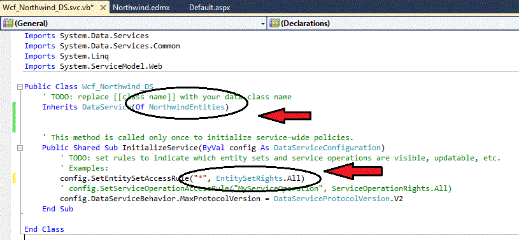The height and width of the screenshot is (240, 519).
Task: Click the Imports System.Linq line
Action: pyautogui.click(x=66, y=56)
